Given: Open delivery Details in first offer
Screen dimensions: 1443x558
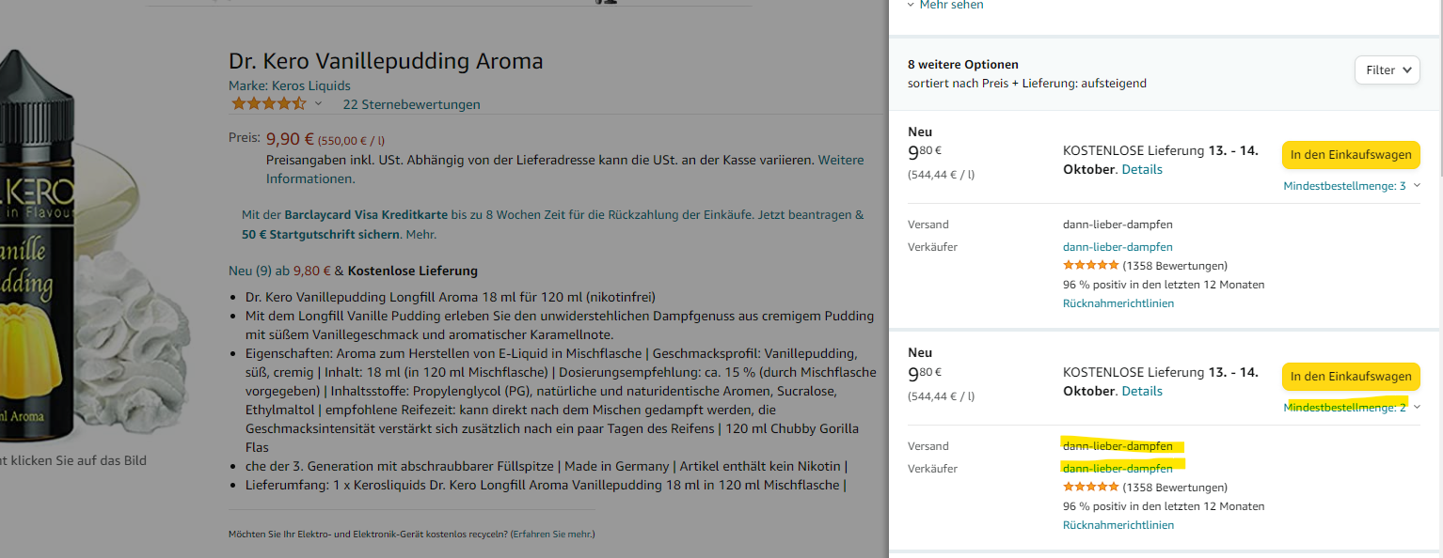Looking at the screenshot, I should [1141, 170].
